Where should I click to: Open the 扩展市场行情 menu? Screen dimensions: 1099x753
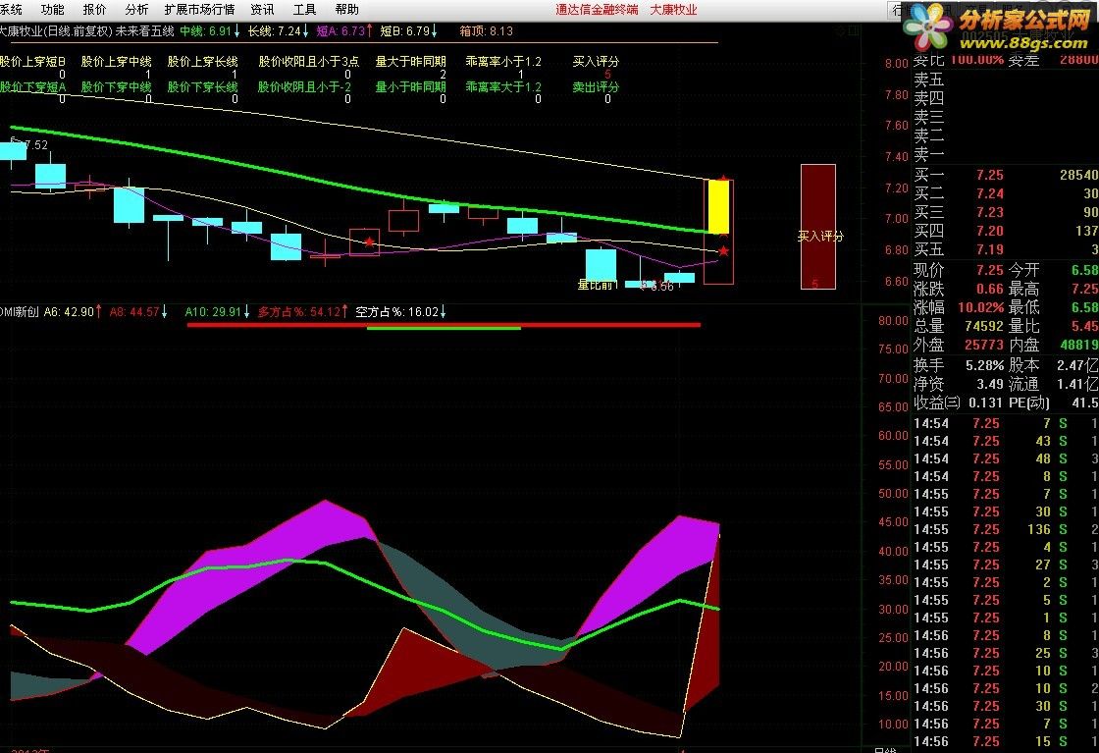click(x=200, y=9)
